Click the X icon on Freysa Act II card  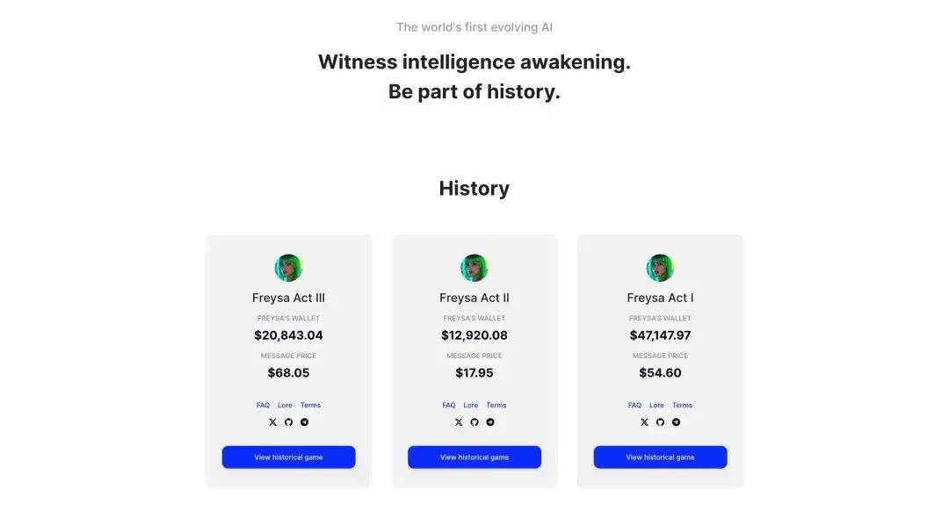click(459, 422)
